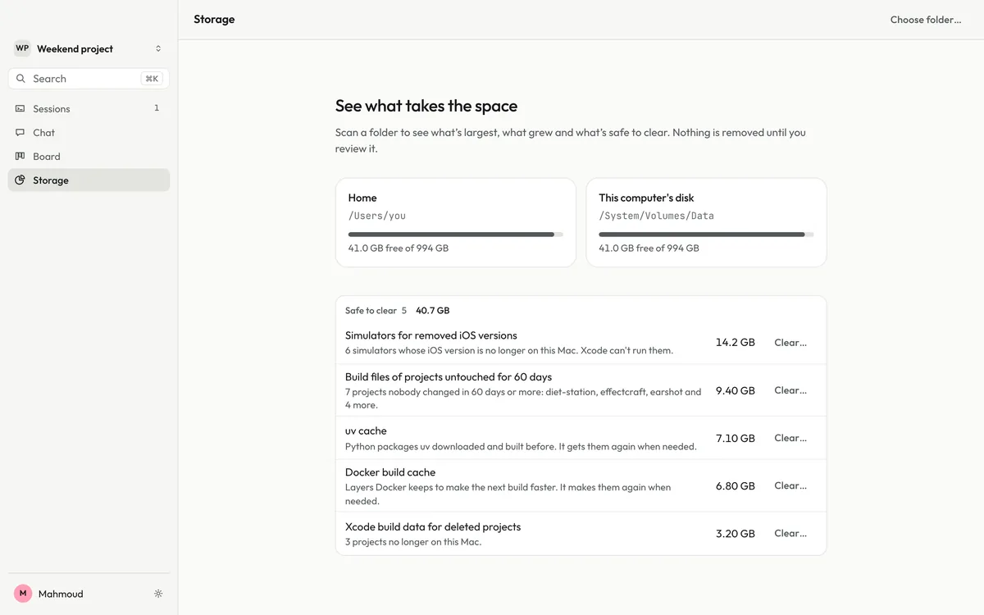Click the 9.40 GB size value
Image resolution: width=984 pixels, height=615 pixels.
(x=736, y=390)
